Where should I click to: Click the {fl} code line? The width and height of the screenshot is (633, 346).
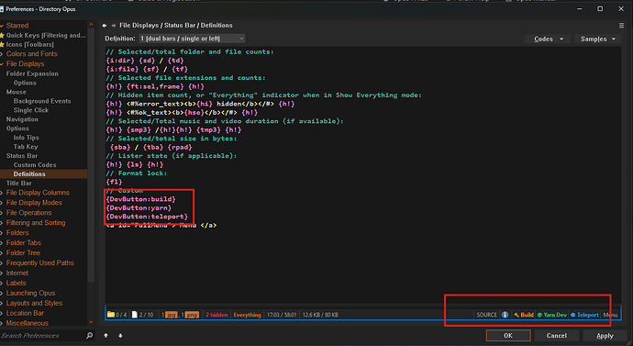click(114, 182)
